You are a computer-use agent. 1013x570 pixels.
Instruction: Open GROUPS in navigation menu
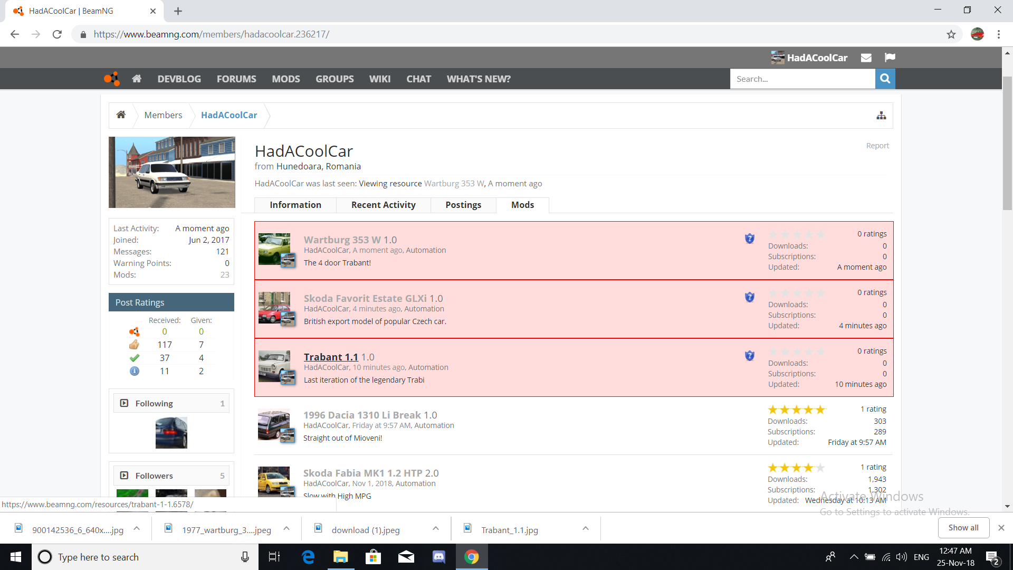pos(335,79)
